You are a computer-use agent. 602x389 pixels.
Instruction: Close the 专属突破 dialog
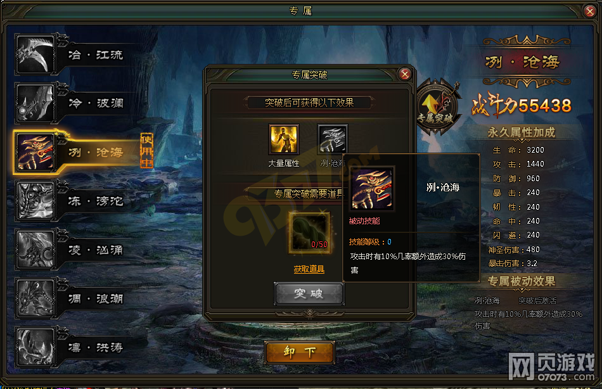pyautogui.click(x=405, y=74)
